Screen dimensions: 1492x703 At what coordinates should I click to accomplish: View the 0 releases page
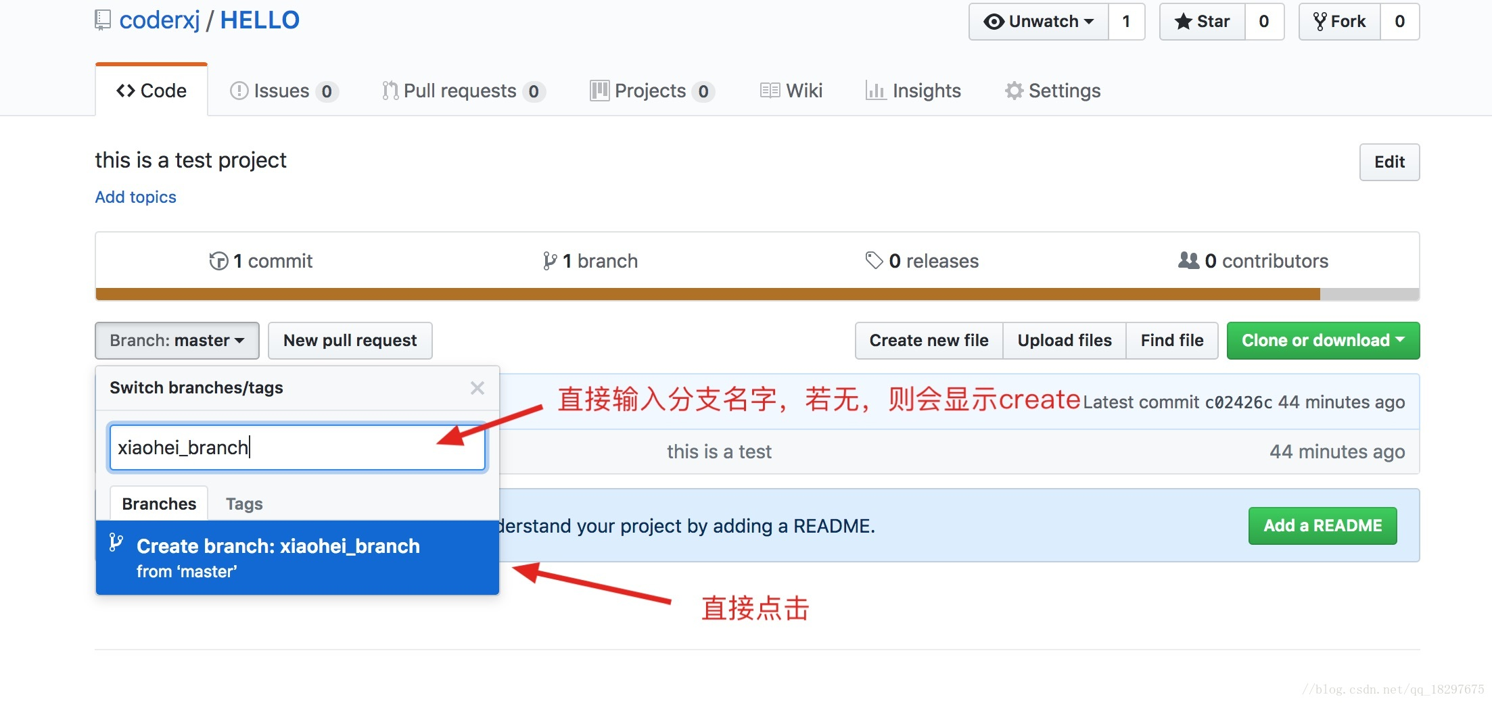click(x=922, y=261)
